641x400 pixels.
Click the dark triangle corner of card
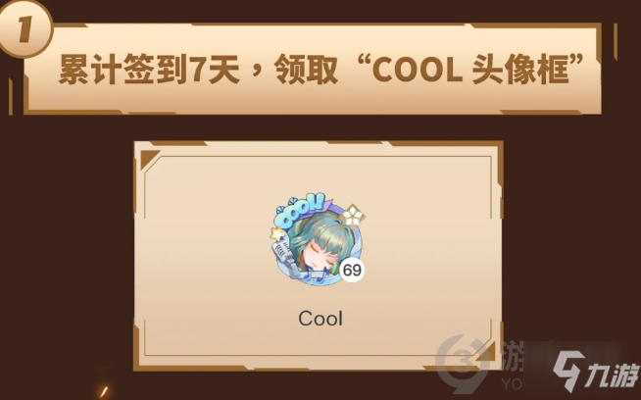point(148,158)
